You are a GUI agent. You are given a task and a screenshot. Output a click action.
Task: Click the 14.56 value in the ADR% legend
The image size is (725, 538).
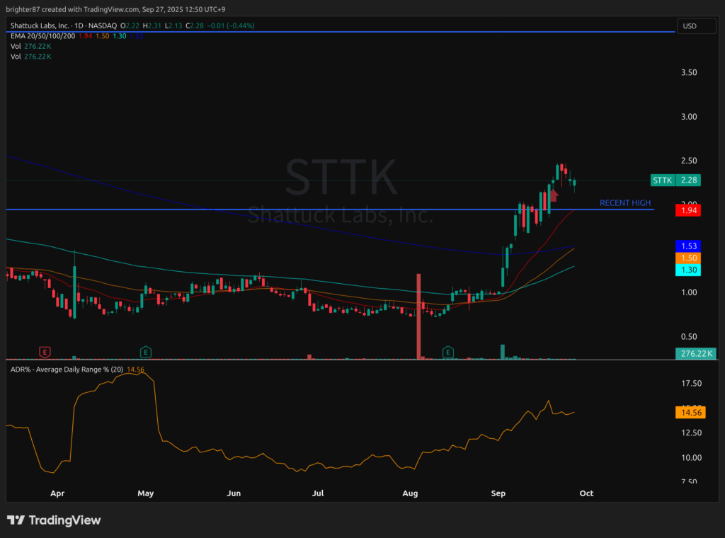tap(135, 370)
